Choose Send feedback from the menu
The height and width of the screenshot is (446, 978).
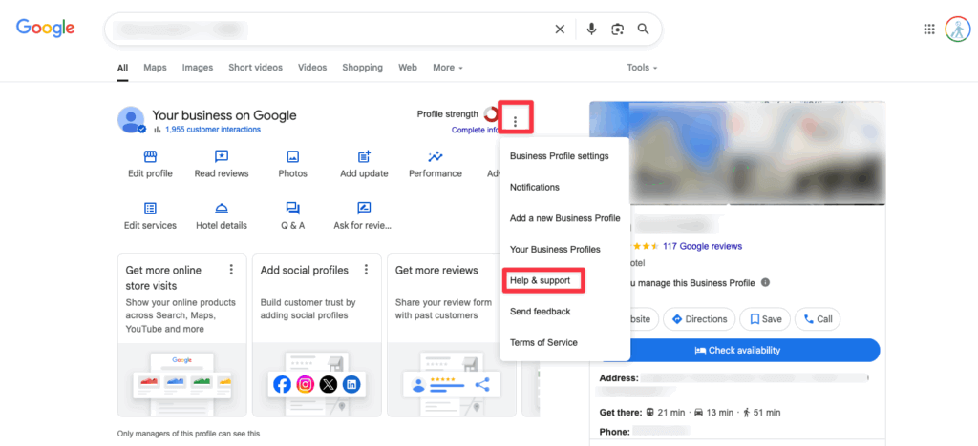[x=541, y=312]
